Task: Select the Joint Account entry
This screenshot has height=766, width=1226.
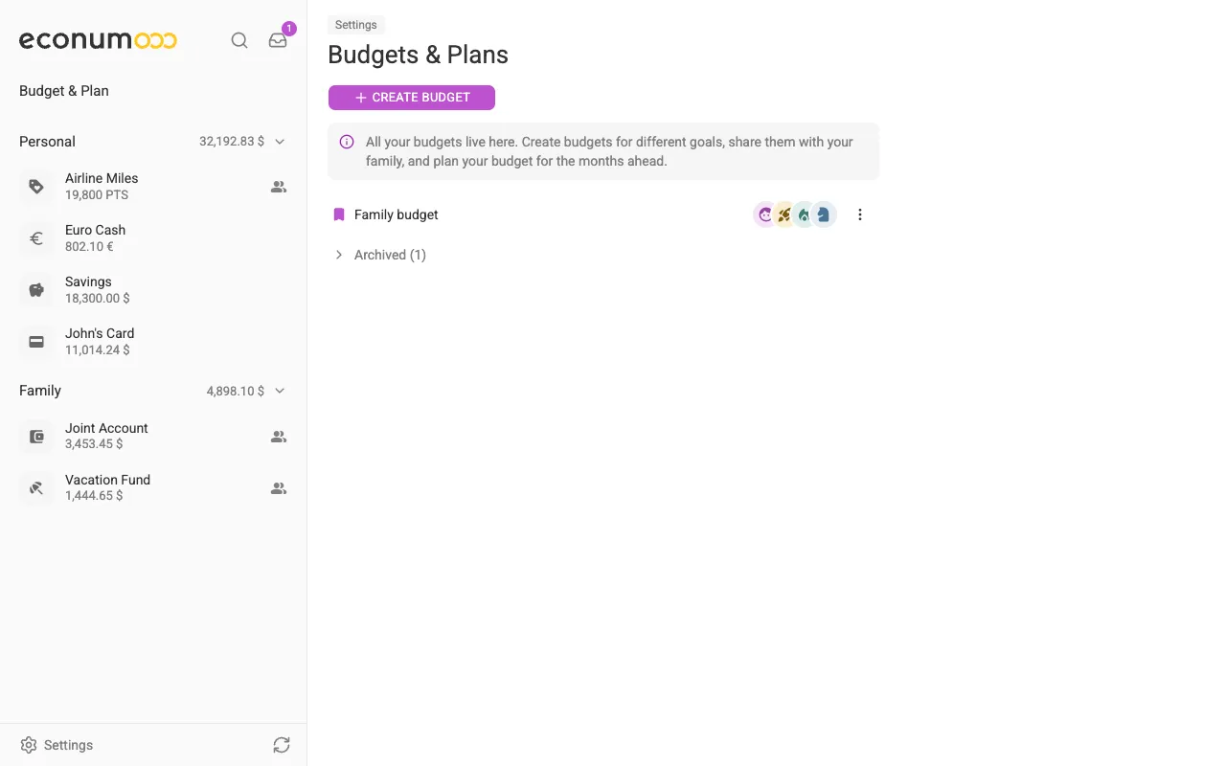Action: (153, 437)
